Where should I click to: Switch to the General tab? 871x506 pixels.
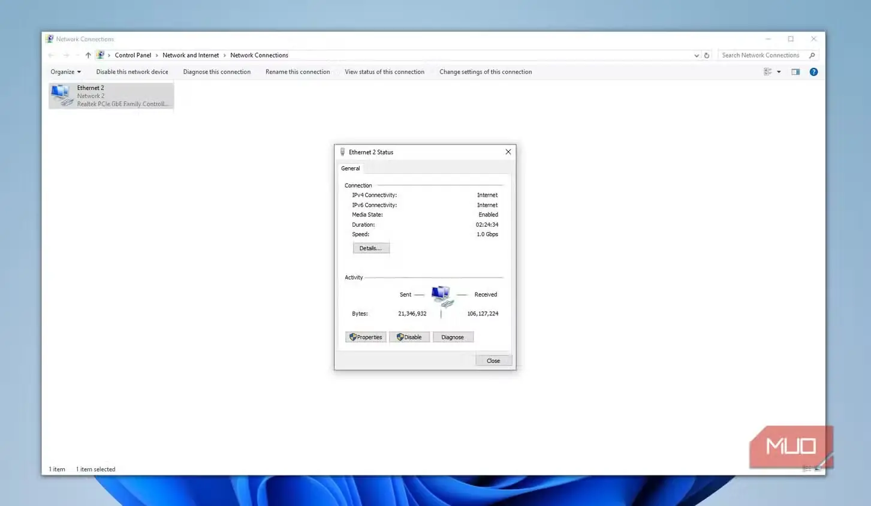[x=351, y=168]
